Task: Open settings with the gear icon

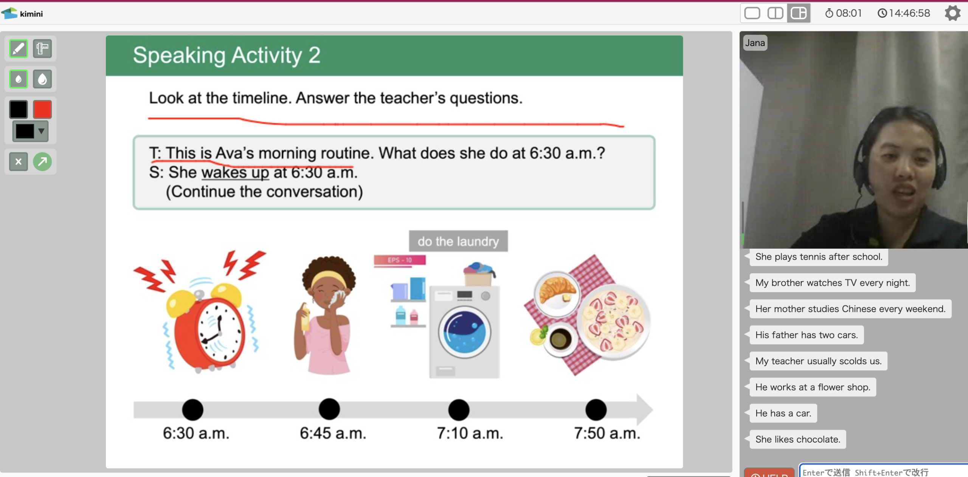Action: (952, 13)
